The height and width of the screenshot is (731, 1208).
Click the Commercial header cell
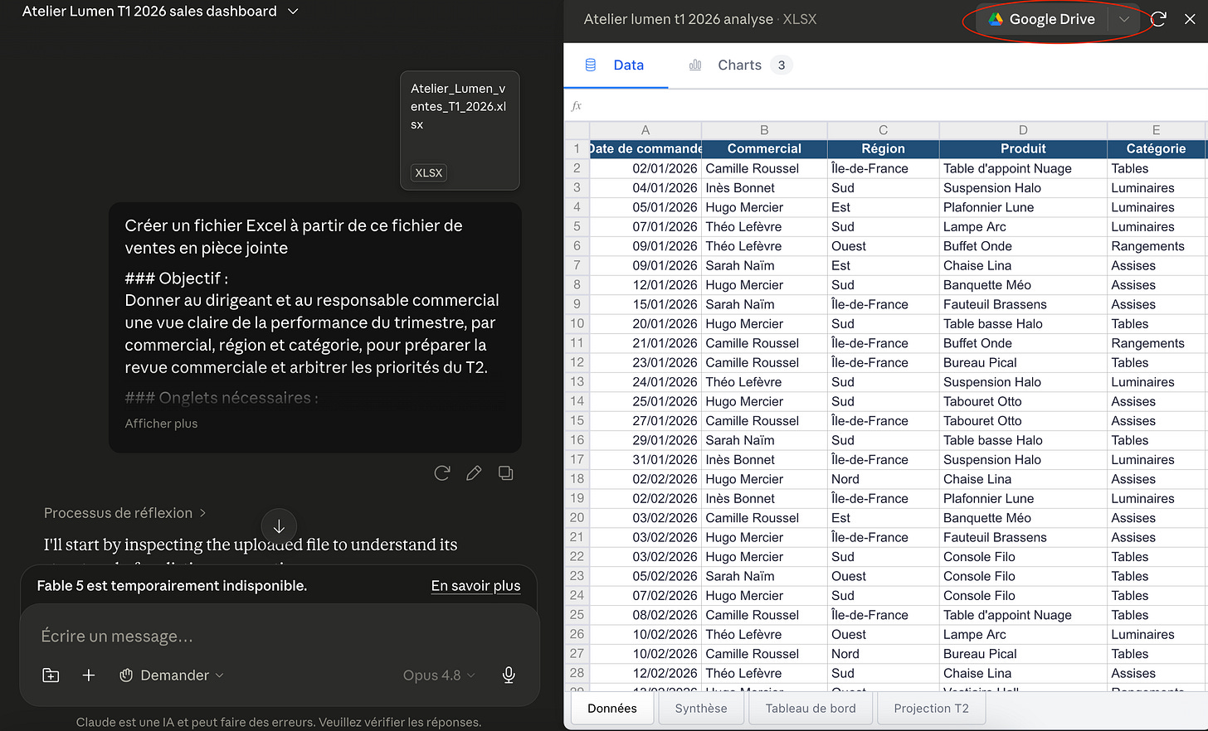click(x=764, y=149)
